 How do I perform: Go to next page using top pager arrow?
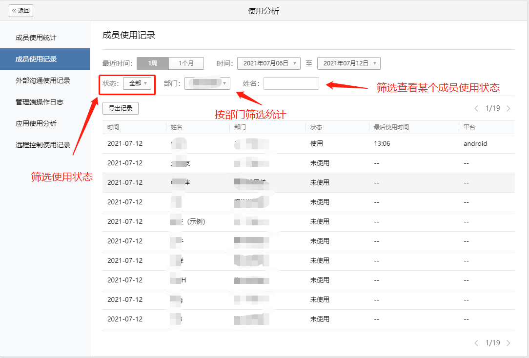[509, 109]
